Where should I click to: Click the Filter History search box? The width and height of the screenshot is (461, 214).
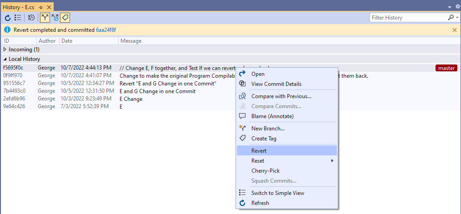[x=408, y=18]
